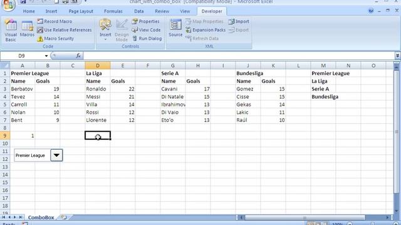Switch to the Review tab
Image resolution: width=401 pixels, height=225 pixels.
(162, 11)
